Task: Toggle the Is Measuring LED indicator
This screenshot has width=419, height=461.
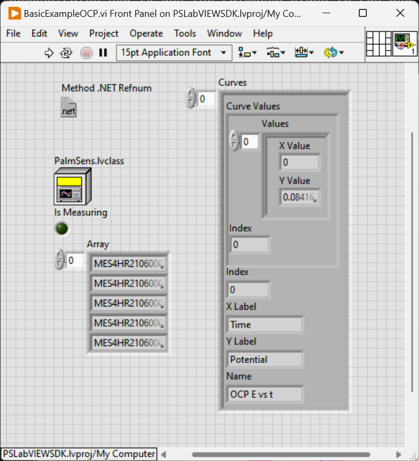Action: (62, 228)
